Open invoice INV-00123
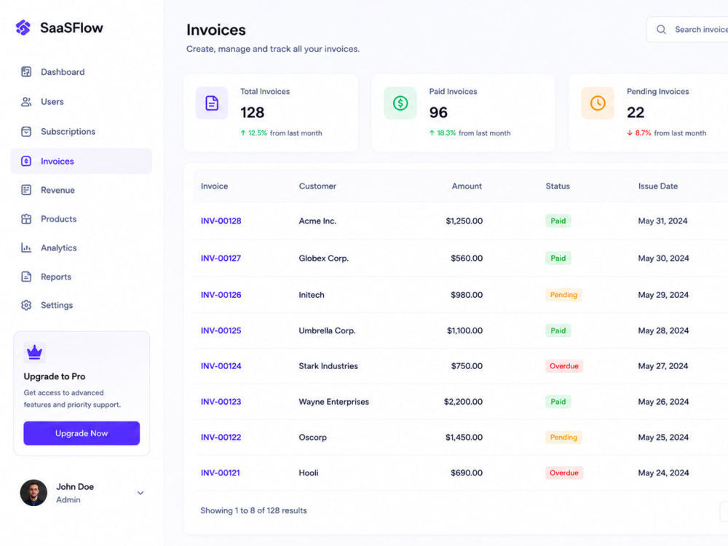The width and height of the screenshot is (728, 546). [221, 402]
